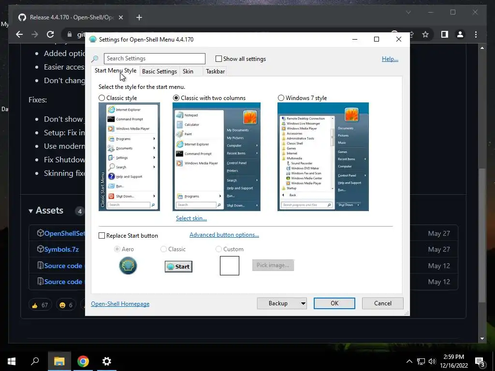Open volume icon in system tray

click(432, 361)
